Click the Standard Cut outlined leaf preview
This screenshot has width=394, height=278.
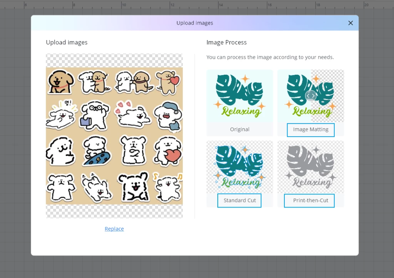click(x=240, y=167)
